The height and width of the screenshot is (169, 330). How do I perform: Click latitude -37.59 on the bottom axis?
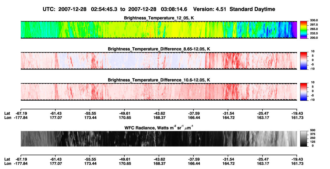click(193, 159)
